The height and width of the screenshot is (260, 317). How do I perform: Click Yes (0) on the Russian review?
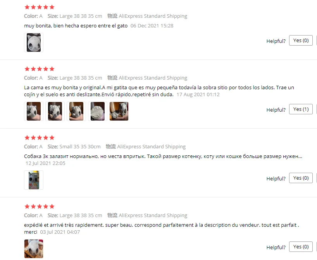[x=301, y=178]
